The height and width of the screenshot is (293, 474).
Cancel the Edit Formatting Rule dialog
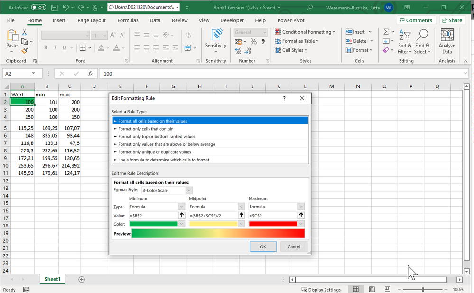click(294, 246)
